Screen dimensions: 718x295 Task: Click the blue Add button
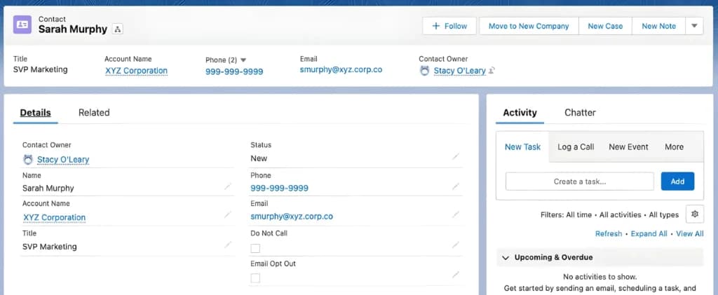(x=677, y=181)
